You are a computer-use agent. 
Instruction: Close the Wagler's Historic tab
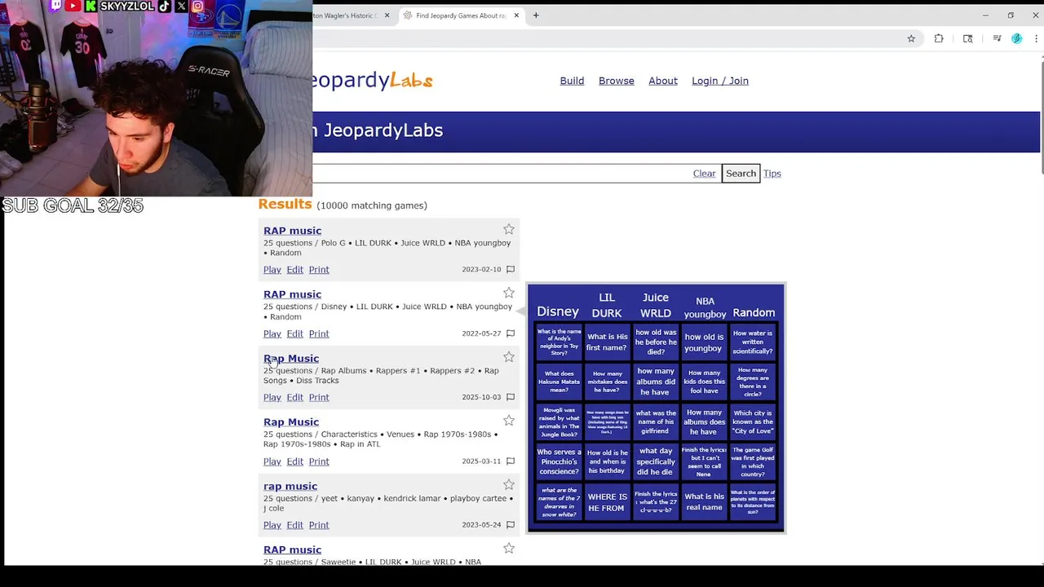(387, 15)
